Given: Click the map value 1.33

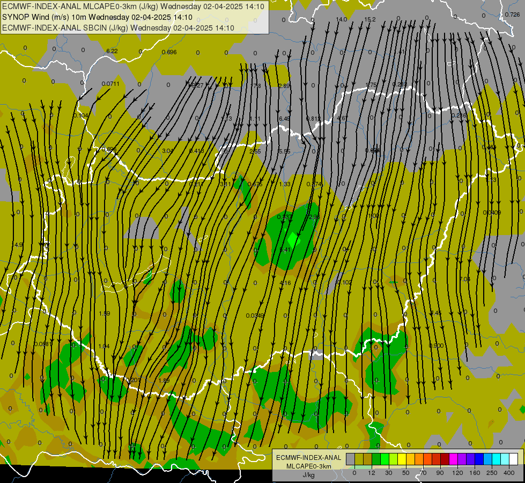Looking at the screenshot, I should point(285,184).
